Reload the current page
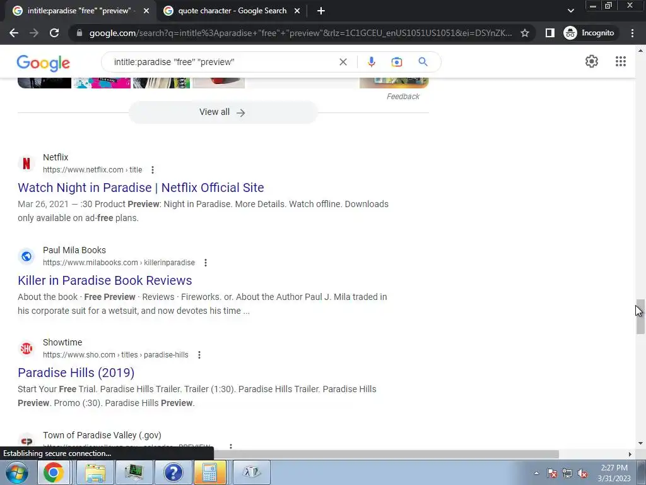This screenshot has height=485, width=646. pos(54,33)
